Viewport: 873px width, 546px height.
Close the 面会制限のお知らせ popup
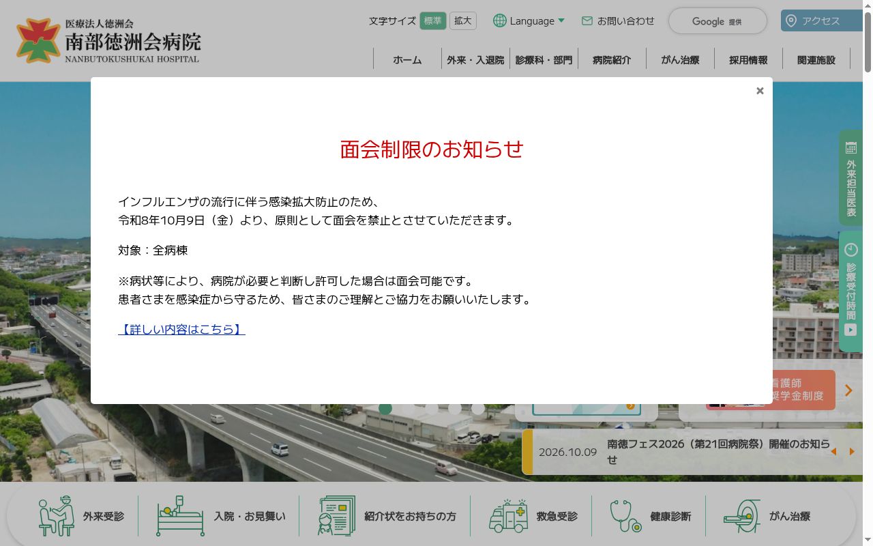point(760,91)
